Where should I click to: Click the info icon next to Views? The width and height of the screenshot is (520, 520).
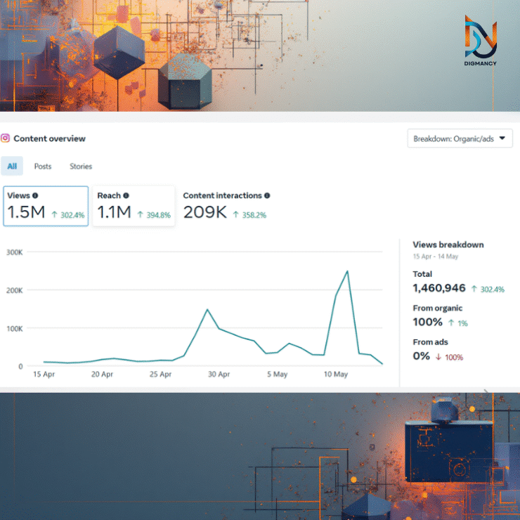[x=35, y=196]
